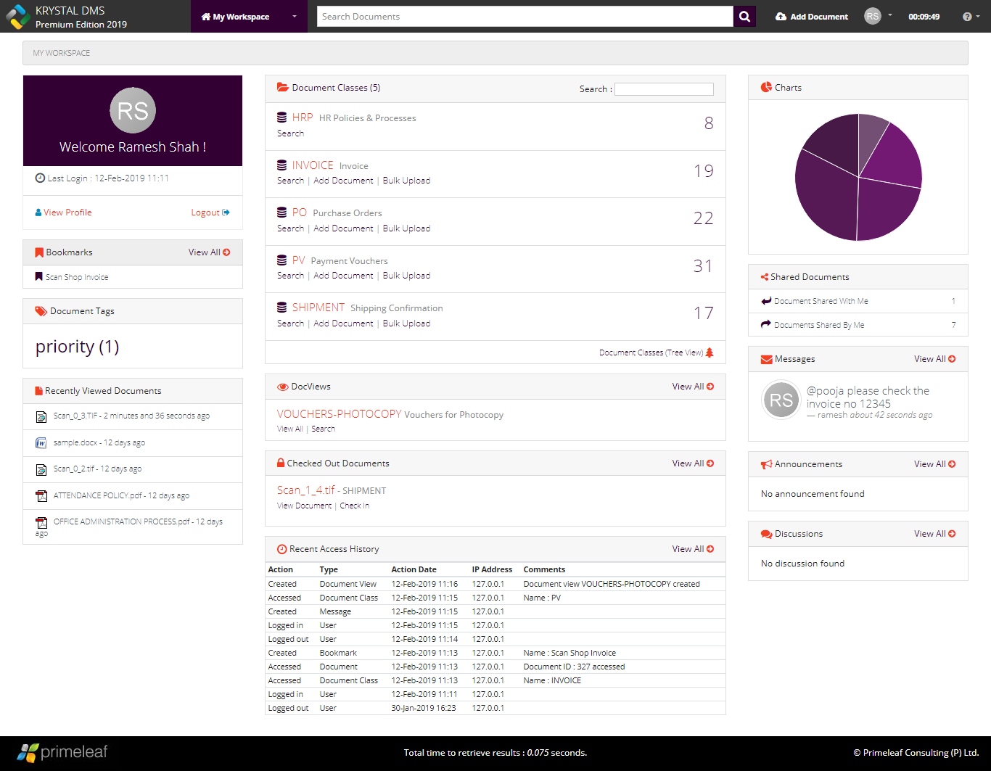
Task: Click the HRP document class stack icon
Action: 281,117
